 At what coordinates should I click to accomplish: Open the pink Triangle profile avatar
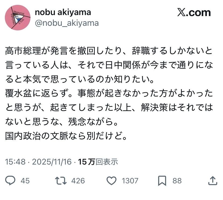(18, 18)
